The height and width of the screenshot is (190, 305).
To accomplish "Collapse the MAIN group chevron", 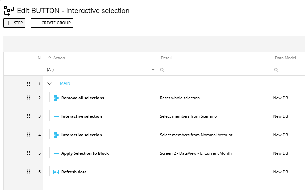I will coord(50,84).
